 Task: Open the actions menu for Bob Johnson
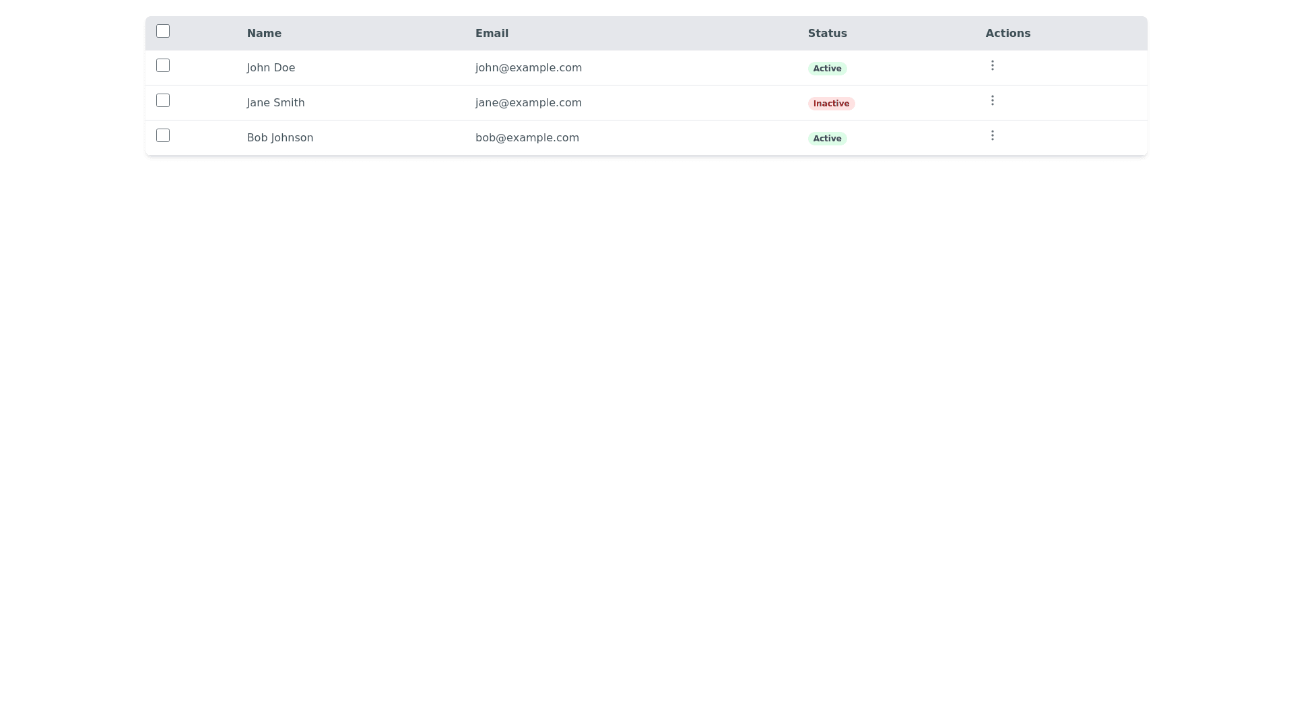992,135
